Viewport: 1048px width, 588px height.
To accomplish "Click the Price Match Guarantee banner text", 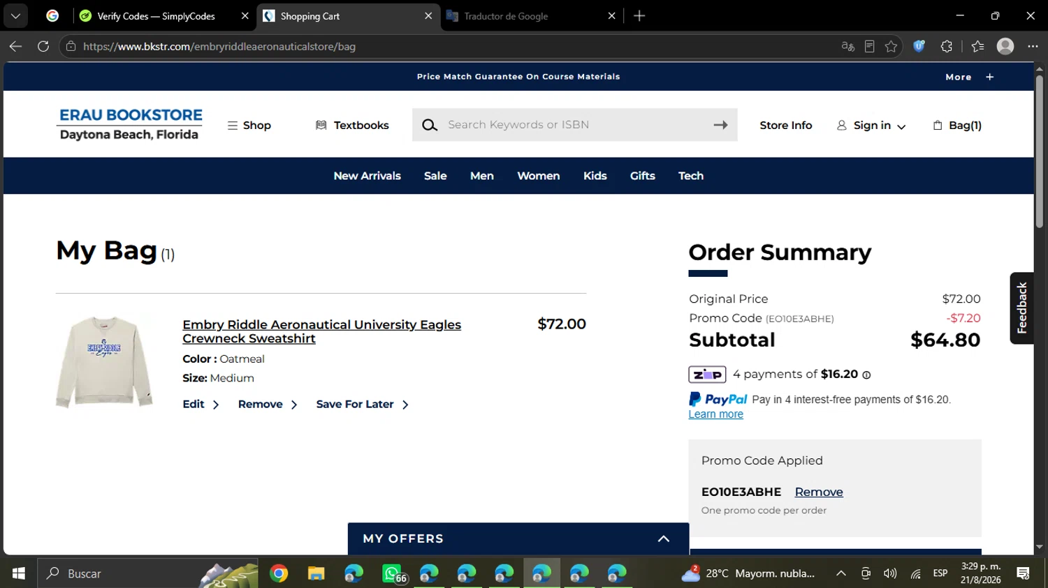I will click(518, 77).
